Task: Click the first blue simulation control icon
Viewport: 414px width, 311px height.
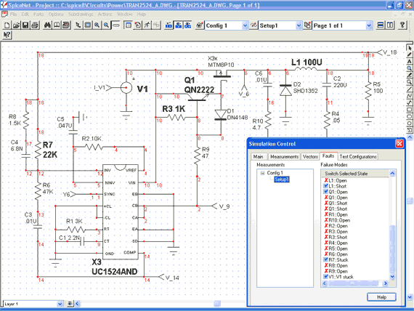Action: click(169, 25)
